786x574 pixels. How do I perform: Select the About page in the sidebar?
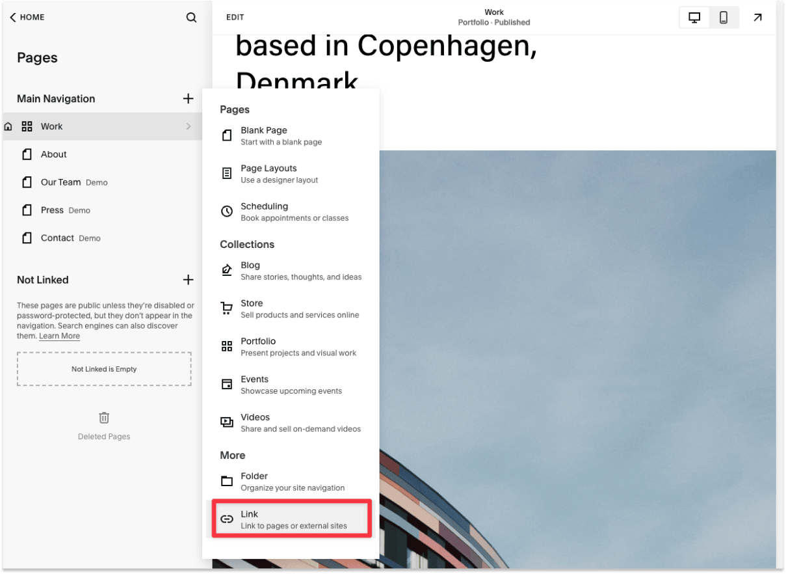click(53, 154)
